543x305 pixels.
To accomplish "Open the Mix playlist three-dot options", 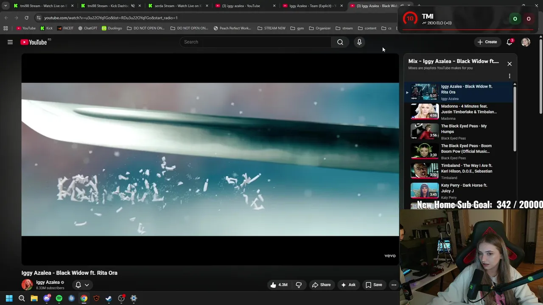I will pos(509,76).
